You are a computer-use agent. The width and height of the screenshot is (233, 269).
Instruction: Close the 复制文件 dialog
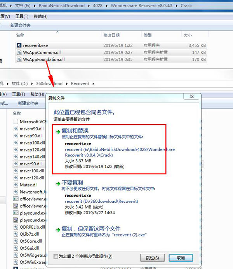[191, 96]
